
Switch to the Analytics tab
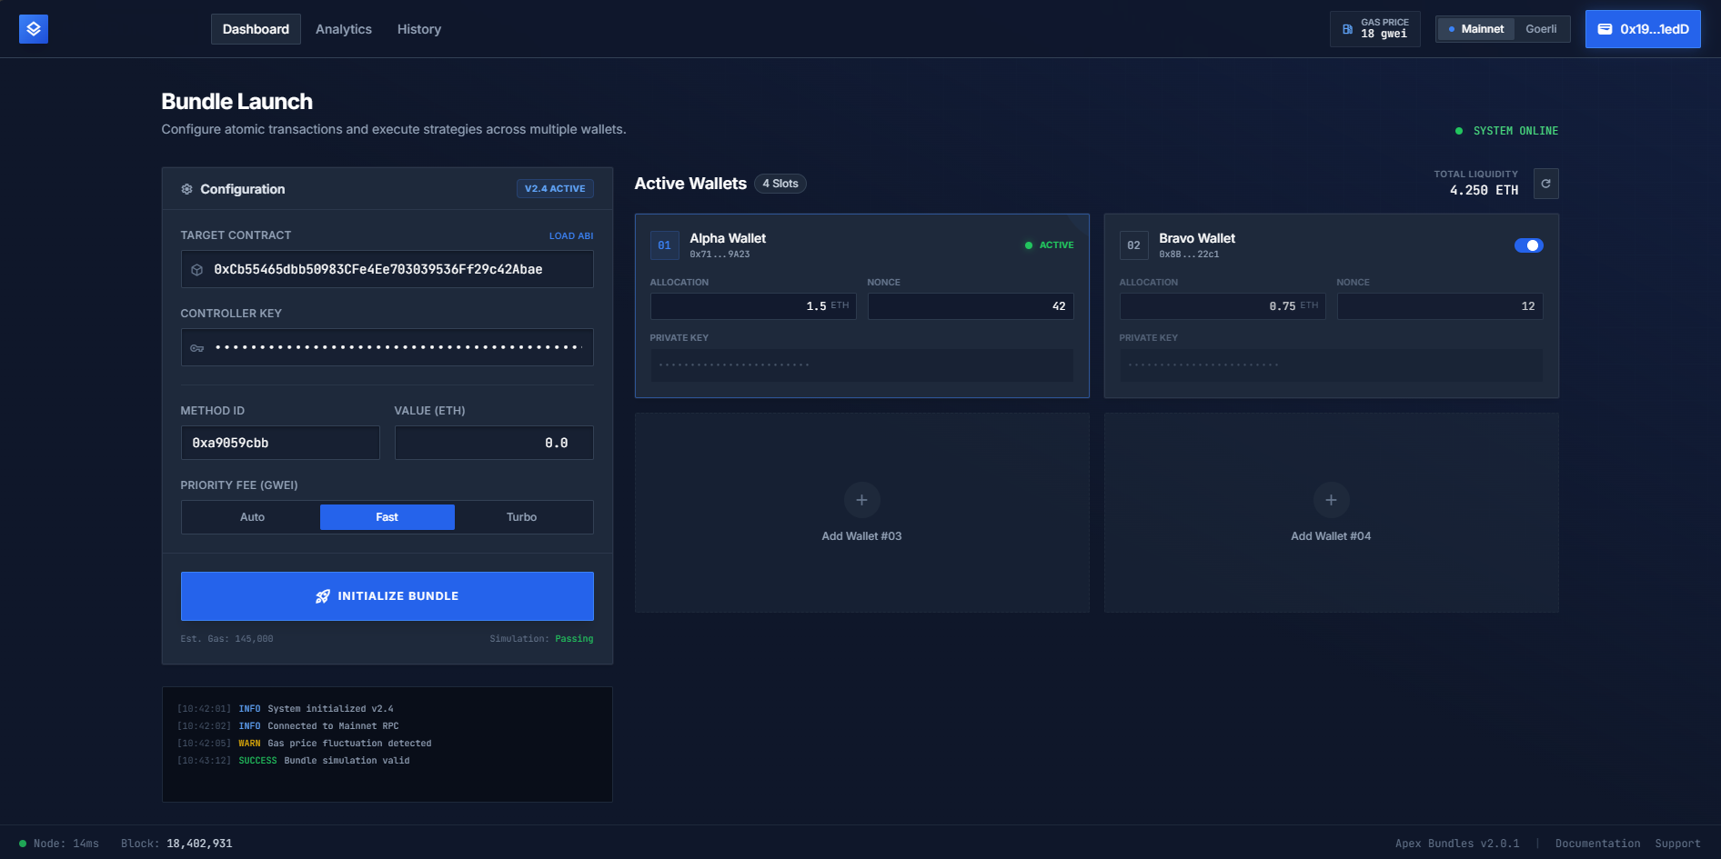[x=343, y=28]
